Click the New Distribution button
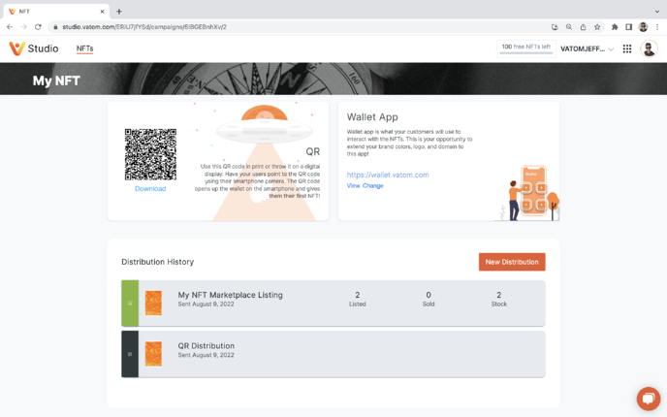The height and width of the screenshot is (417, 667). point(512,262)
